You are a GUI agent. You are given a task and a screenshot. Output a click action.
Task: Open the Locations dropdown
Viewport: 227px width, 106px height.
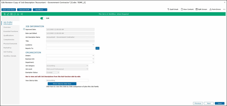(70, 45)
